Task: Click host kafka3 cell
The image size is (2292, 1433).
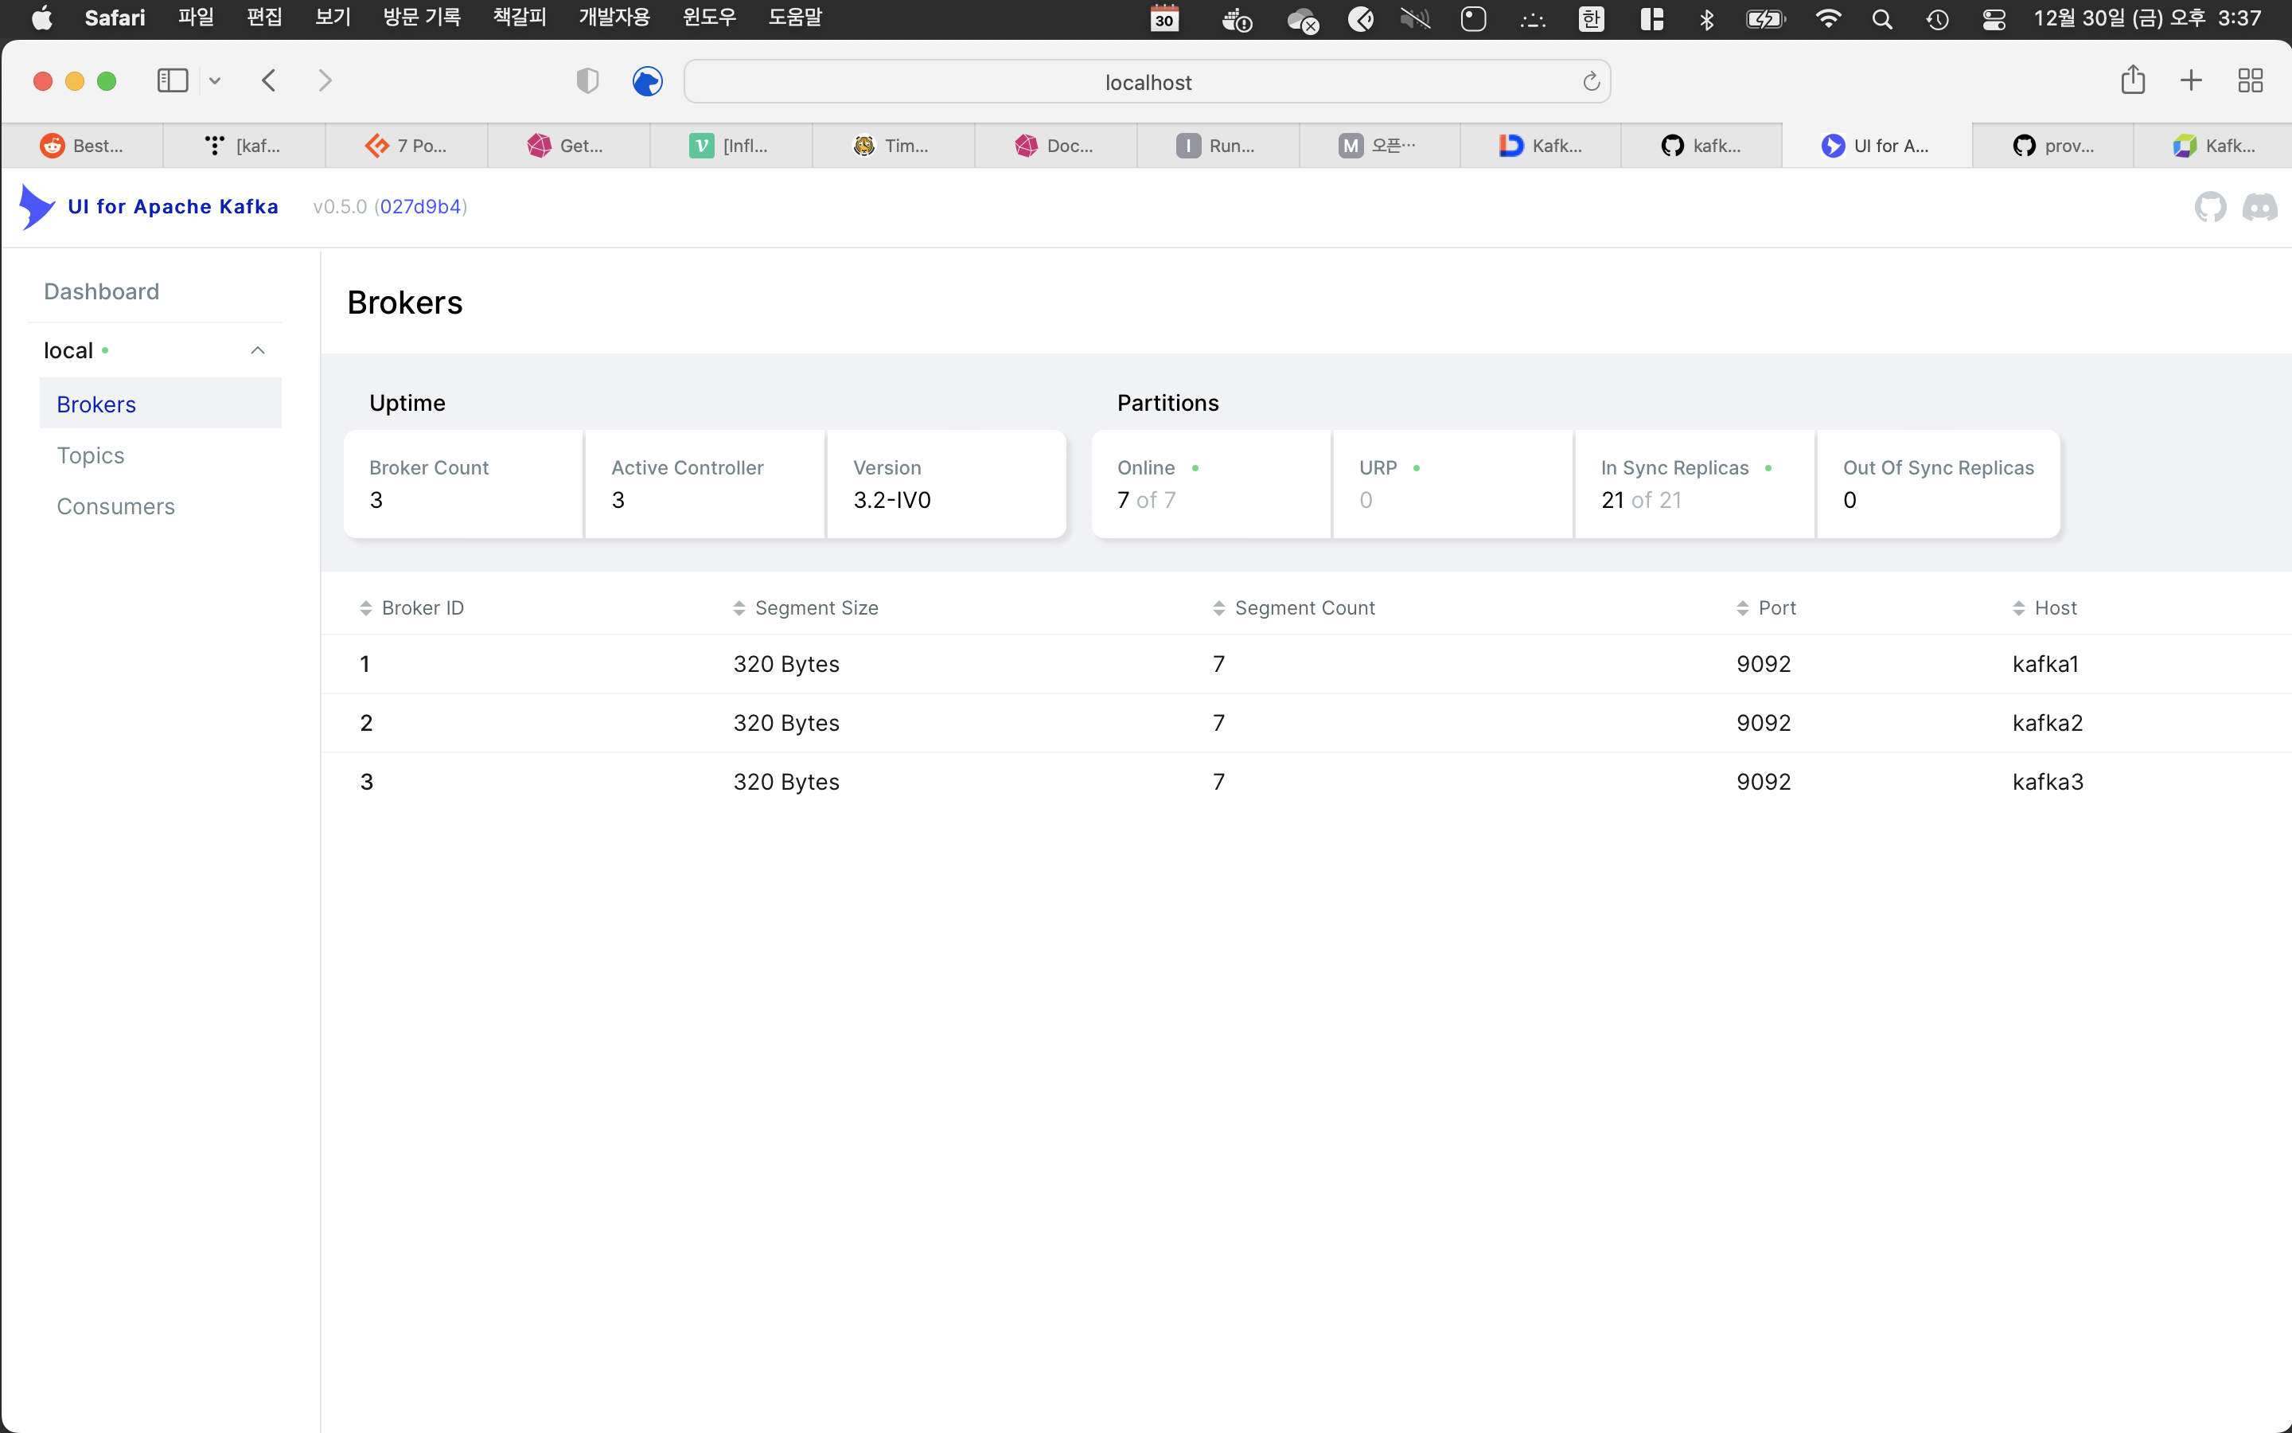Action: (x=2048, y=781)
